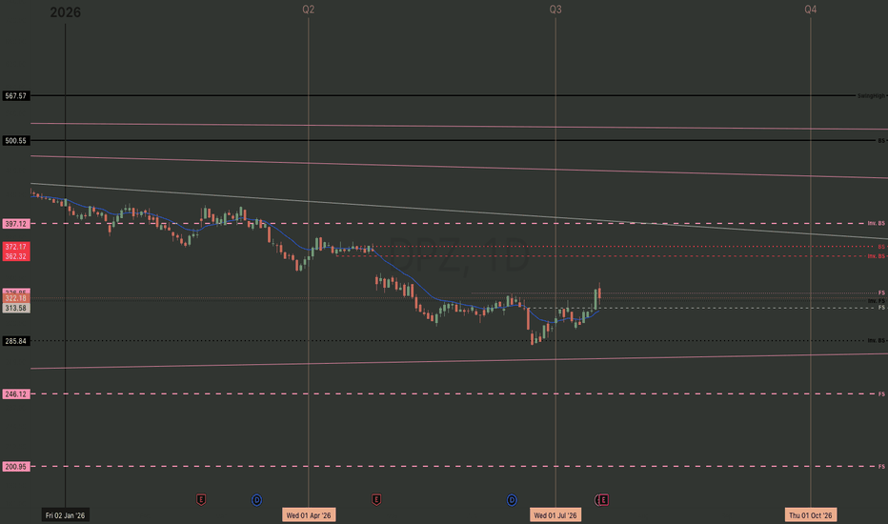This screenshot has height=524, width=888.
Task: Click the BS label on the 500.55 line
Action: coord(881,140)
